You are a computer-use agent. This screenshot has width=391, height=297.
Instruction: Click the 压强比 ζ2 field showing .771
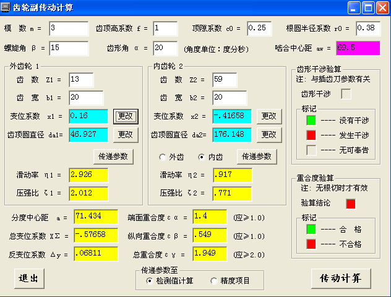232,194
